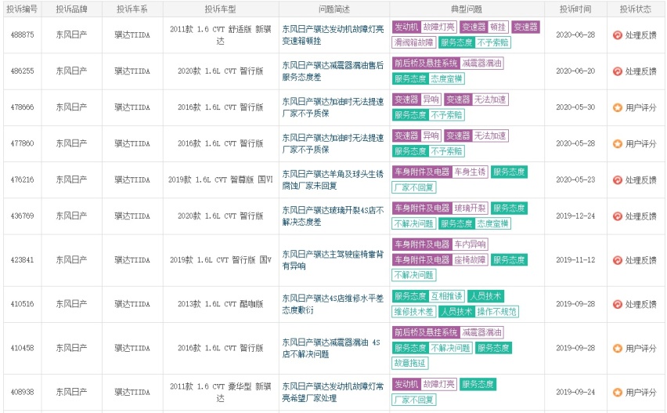Select the 减震器漏油 tag in row 486255

pos(482,63)
